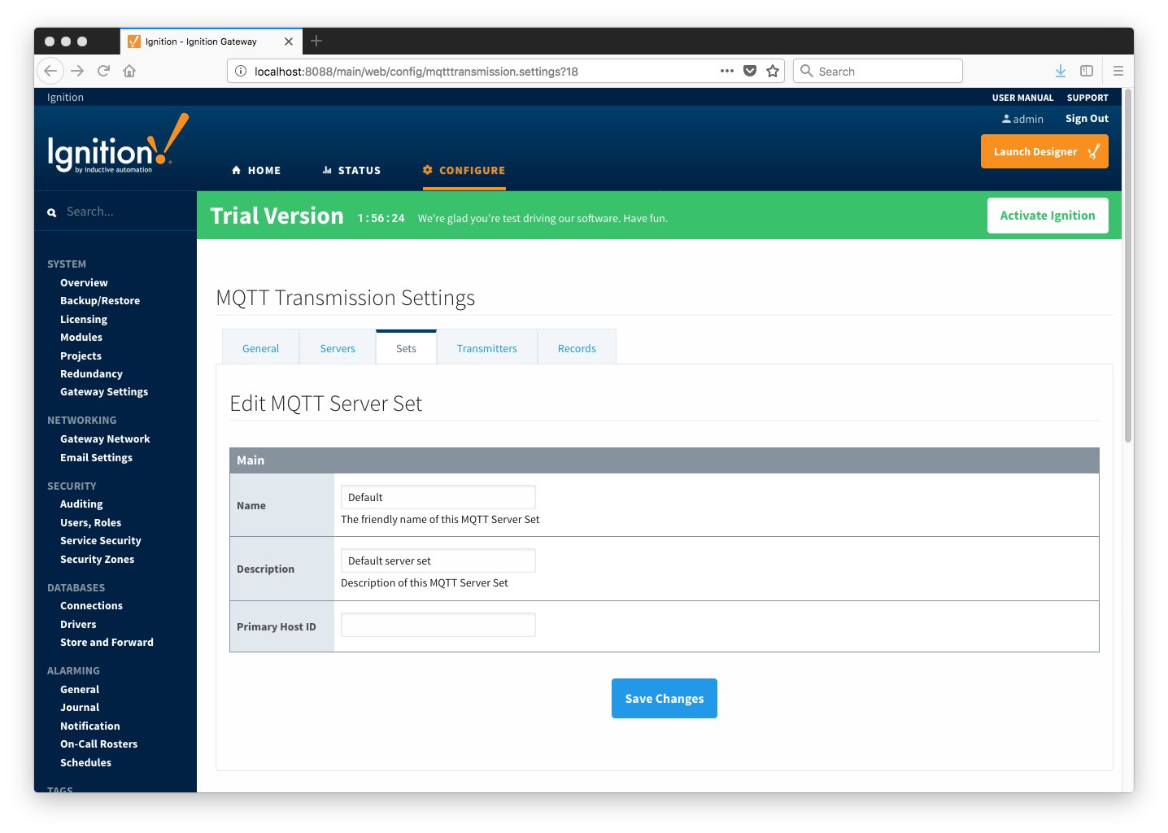Click the Name input field
The image size is (1168, 833).
[x=438, y=497]
